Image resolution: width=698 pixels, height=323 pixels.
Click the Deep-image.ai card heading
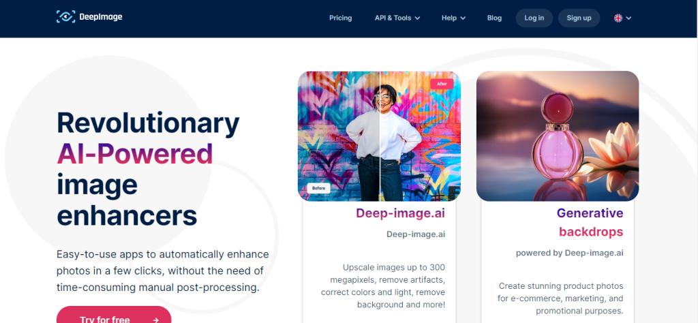[x=400, y=213]
